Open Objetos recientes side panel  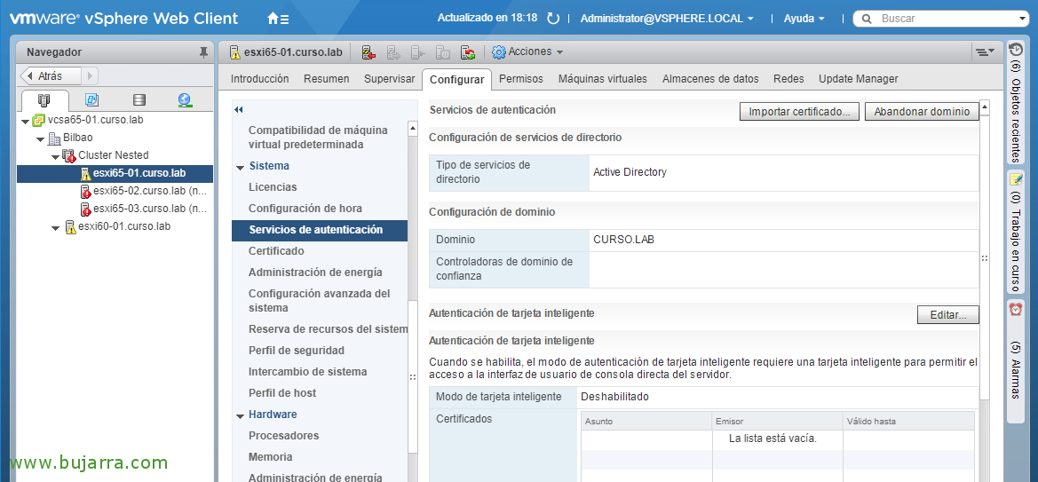1015,102
